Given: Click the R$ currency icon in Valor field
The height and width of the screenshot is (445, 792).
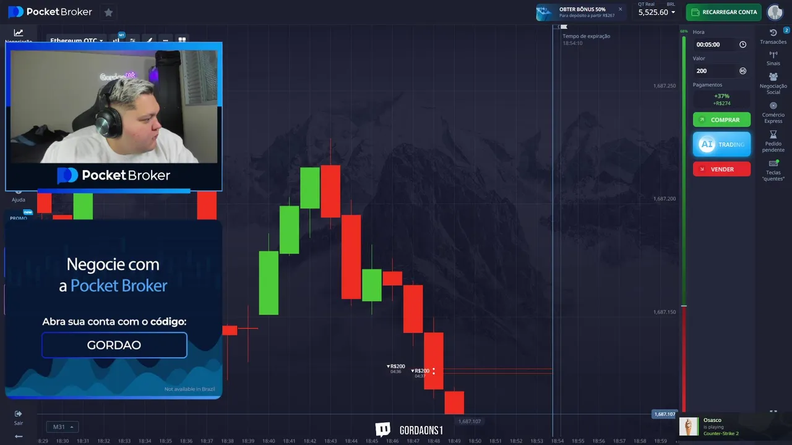Looking at the screenshot, I should coord(742,70).
